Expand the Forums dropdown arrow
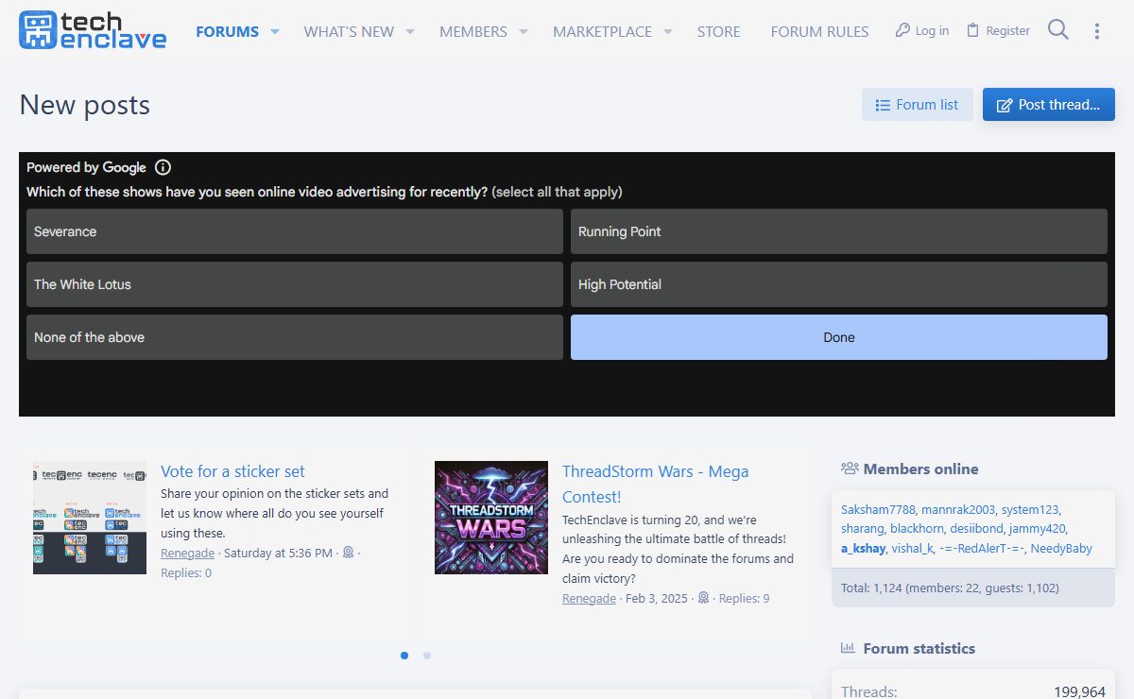This screenshot has width=1134, height=699. [275, 31]
